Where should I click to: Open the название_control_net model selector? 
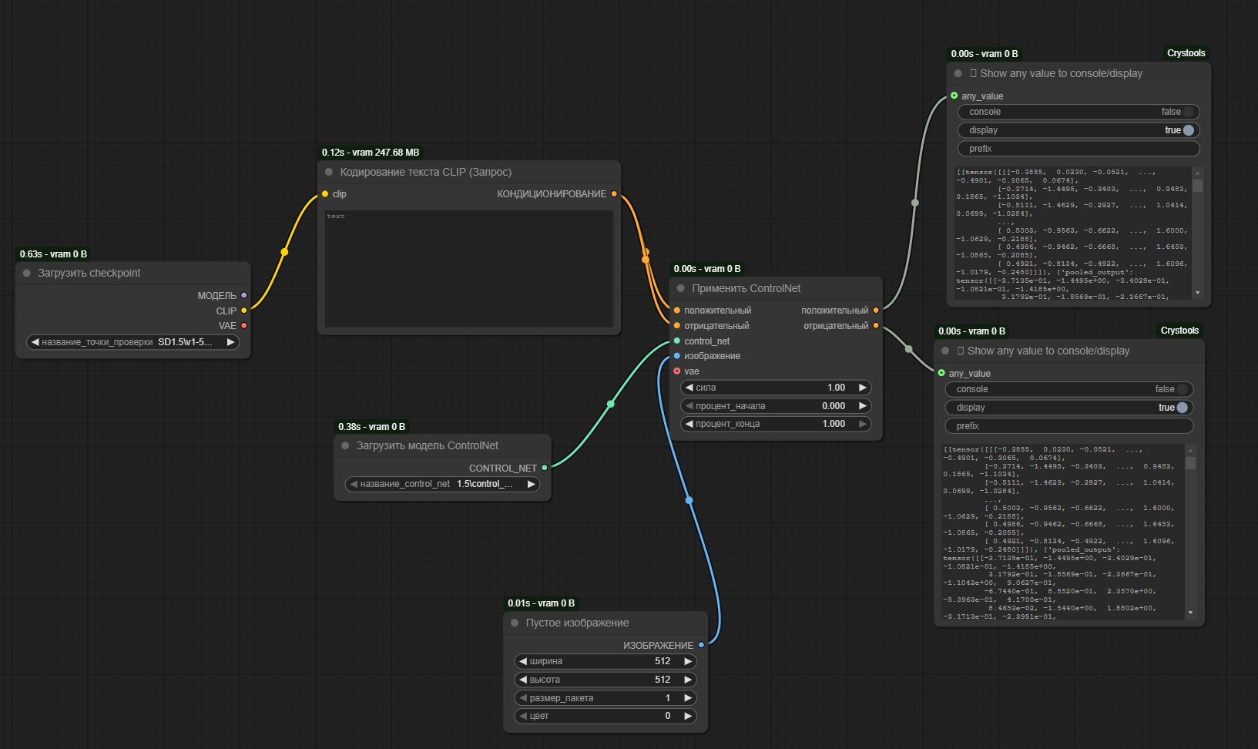pyautogui.click(x=442, y=484)
